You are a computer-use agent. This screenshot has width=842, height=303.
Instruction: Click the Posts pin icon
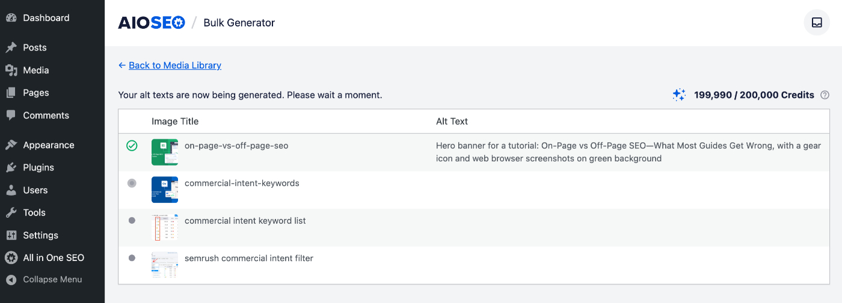tap(11, 47)
